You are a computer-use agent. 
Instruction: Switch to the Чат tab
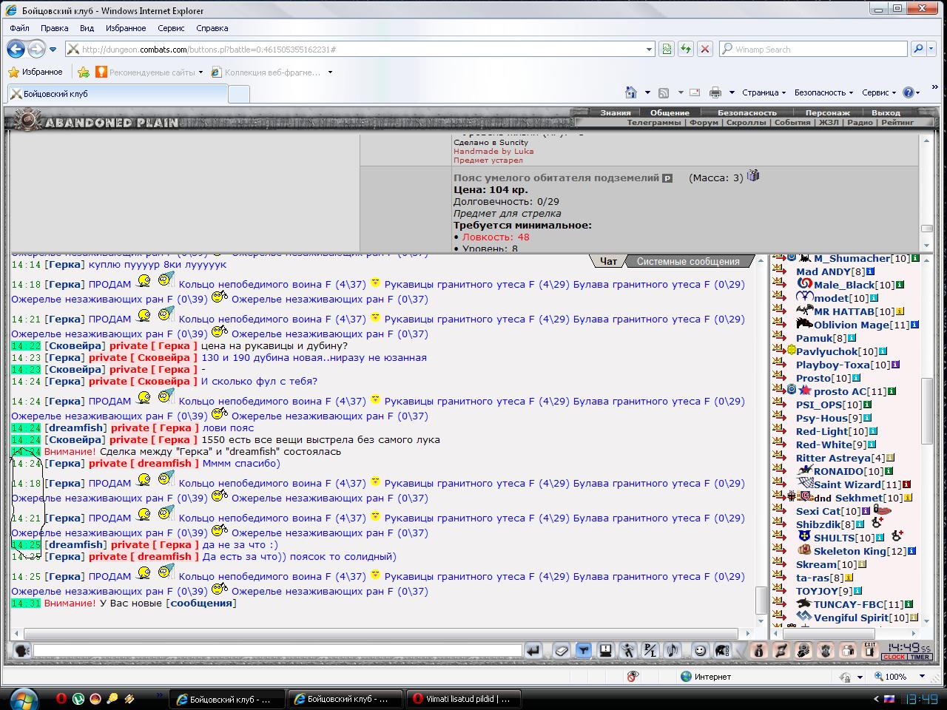[x=608, y=261]
